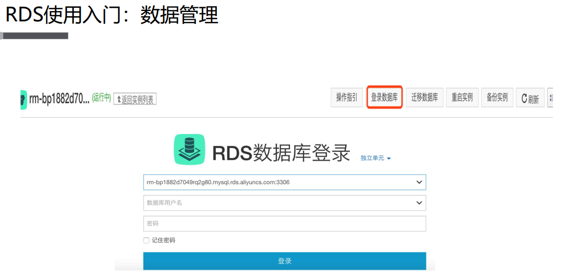Open 登录数据库 in the toolbar
Viewport: 561px width, 278px height.
click(385, 97)
